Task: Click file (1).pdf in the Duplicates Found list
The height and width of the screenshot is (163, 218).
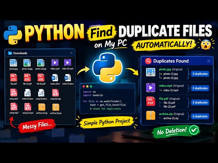Action: click(169, 103)
